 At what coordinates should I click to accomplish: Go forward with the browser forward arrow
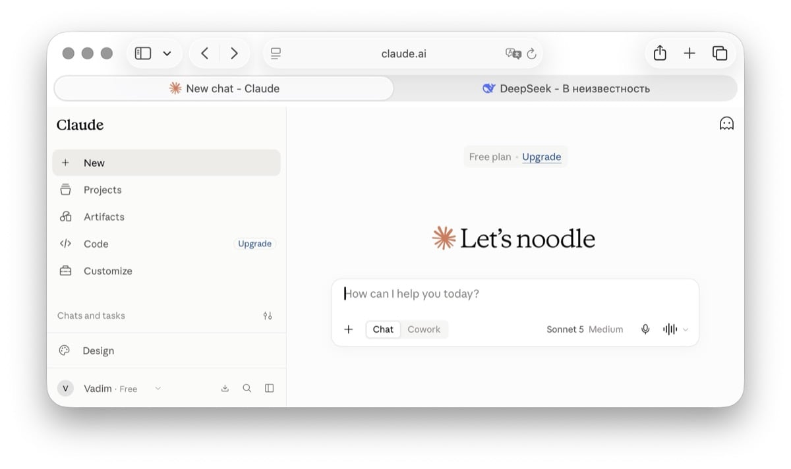pos(234,53)
